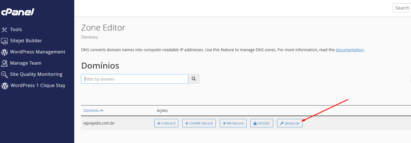Click the WordPress Management logo icon
The image size is (411, 143).
pyautogui.click(x=5, y=52)
